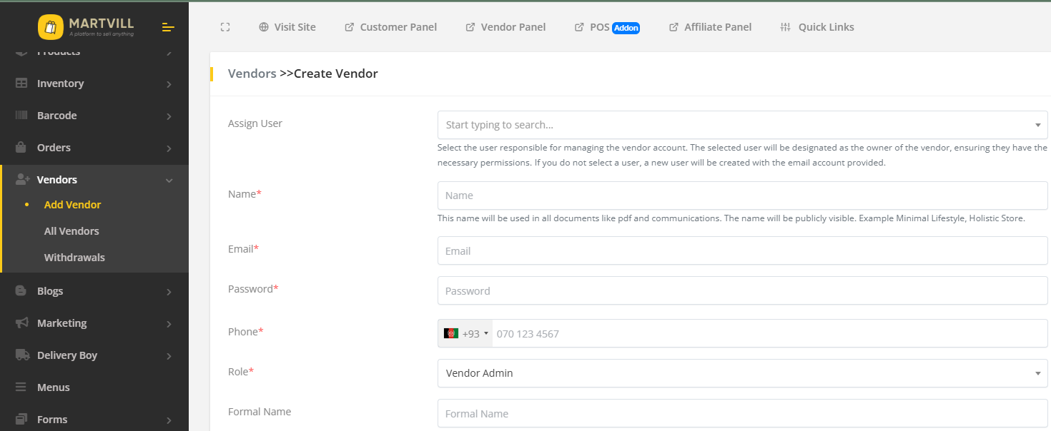Open the Visit Site link
The width and height of the screenshot is (1051, 431).
287,27
